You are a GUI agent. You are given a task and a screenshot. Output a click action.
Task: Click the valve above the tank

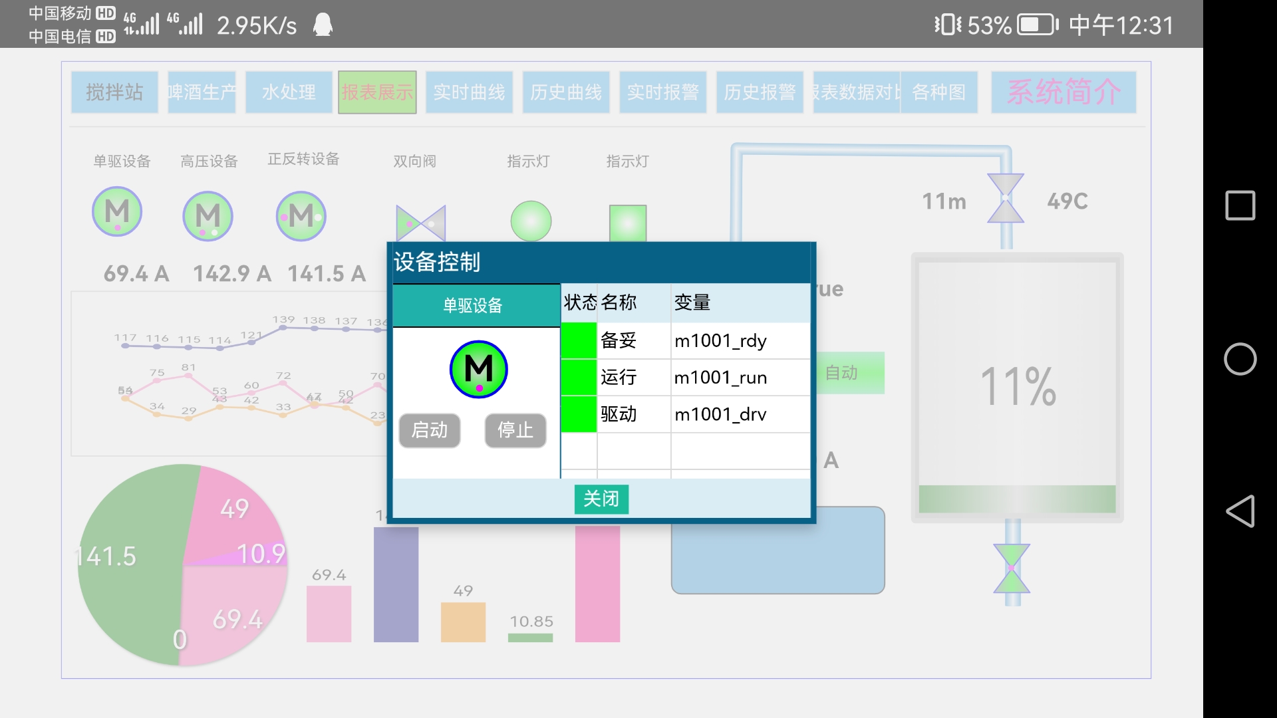pyautogui.click(x=1006, y=198)
